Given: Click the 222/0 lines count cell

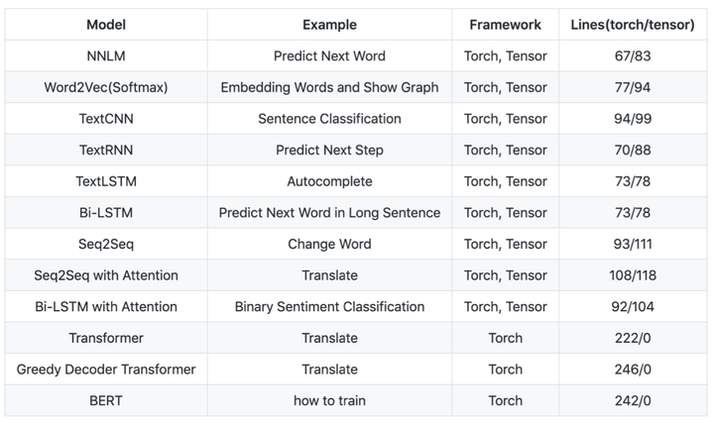Looking at the screenshot, I should coord(633,338).
